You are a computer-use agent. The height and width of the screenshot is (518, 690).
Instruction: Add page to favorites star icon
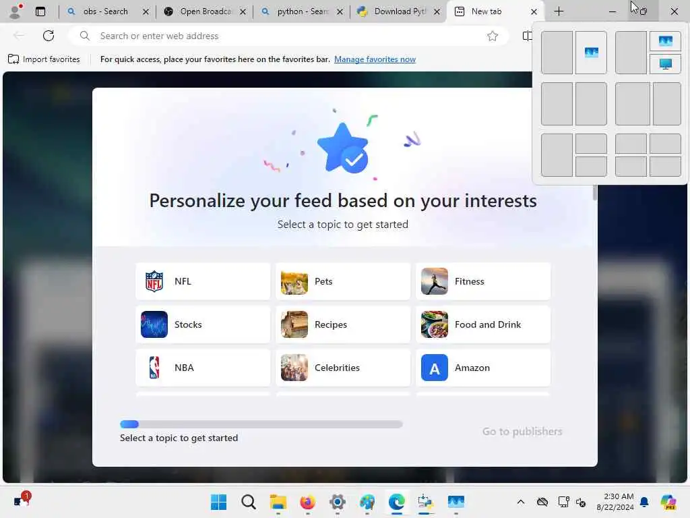point(493,36)
